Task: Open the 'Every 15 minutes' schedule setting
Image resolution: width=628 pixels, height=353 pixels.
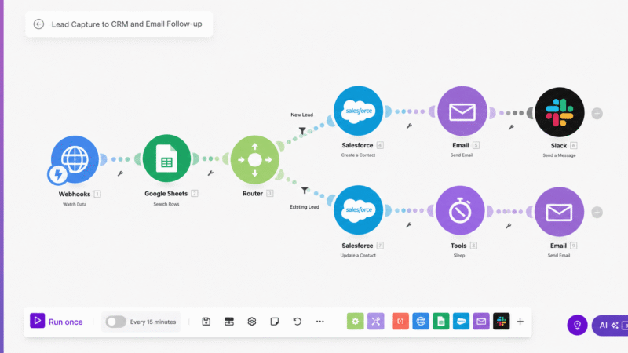Action: pyautogui.click(x=153, y=322)
